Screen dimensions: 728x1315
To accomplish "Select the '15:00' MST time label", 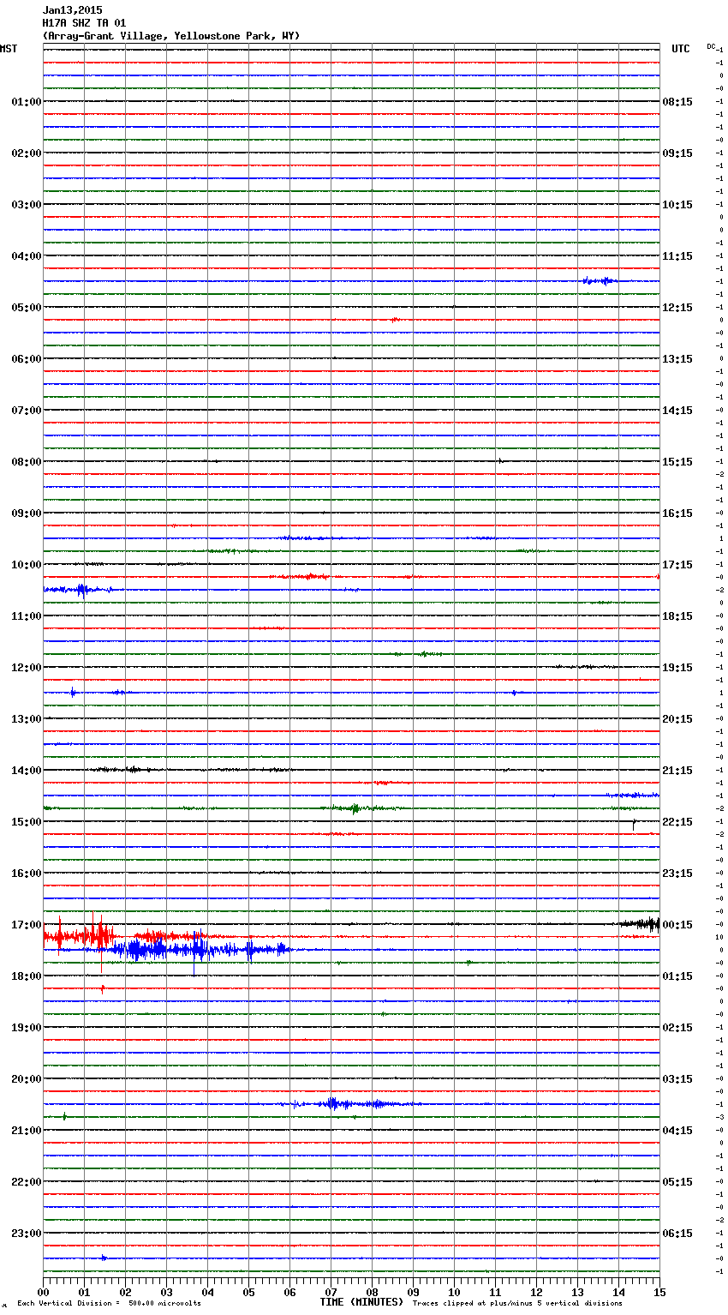I will click(27, 822).
